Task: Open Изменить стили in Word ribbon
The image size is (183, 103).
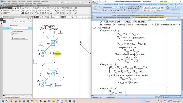Action: pyautogui.click(x=168, y=9)
